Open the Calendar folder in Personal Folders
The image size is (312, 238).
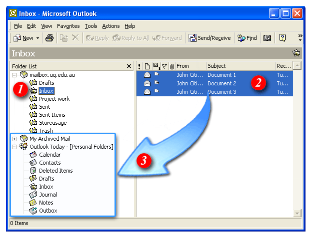pos(49,155)
